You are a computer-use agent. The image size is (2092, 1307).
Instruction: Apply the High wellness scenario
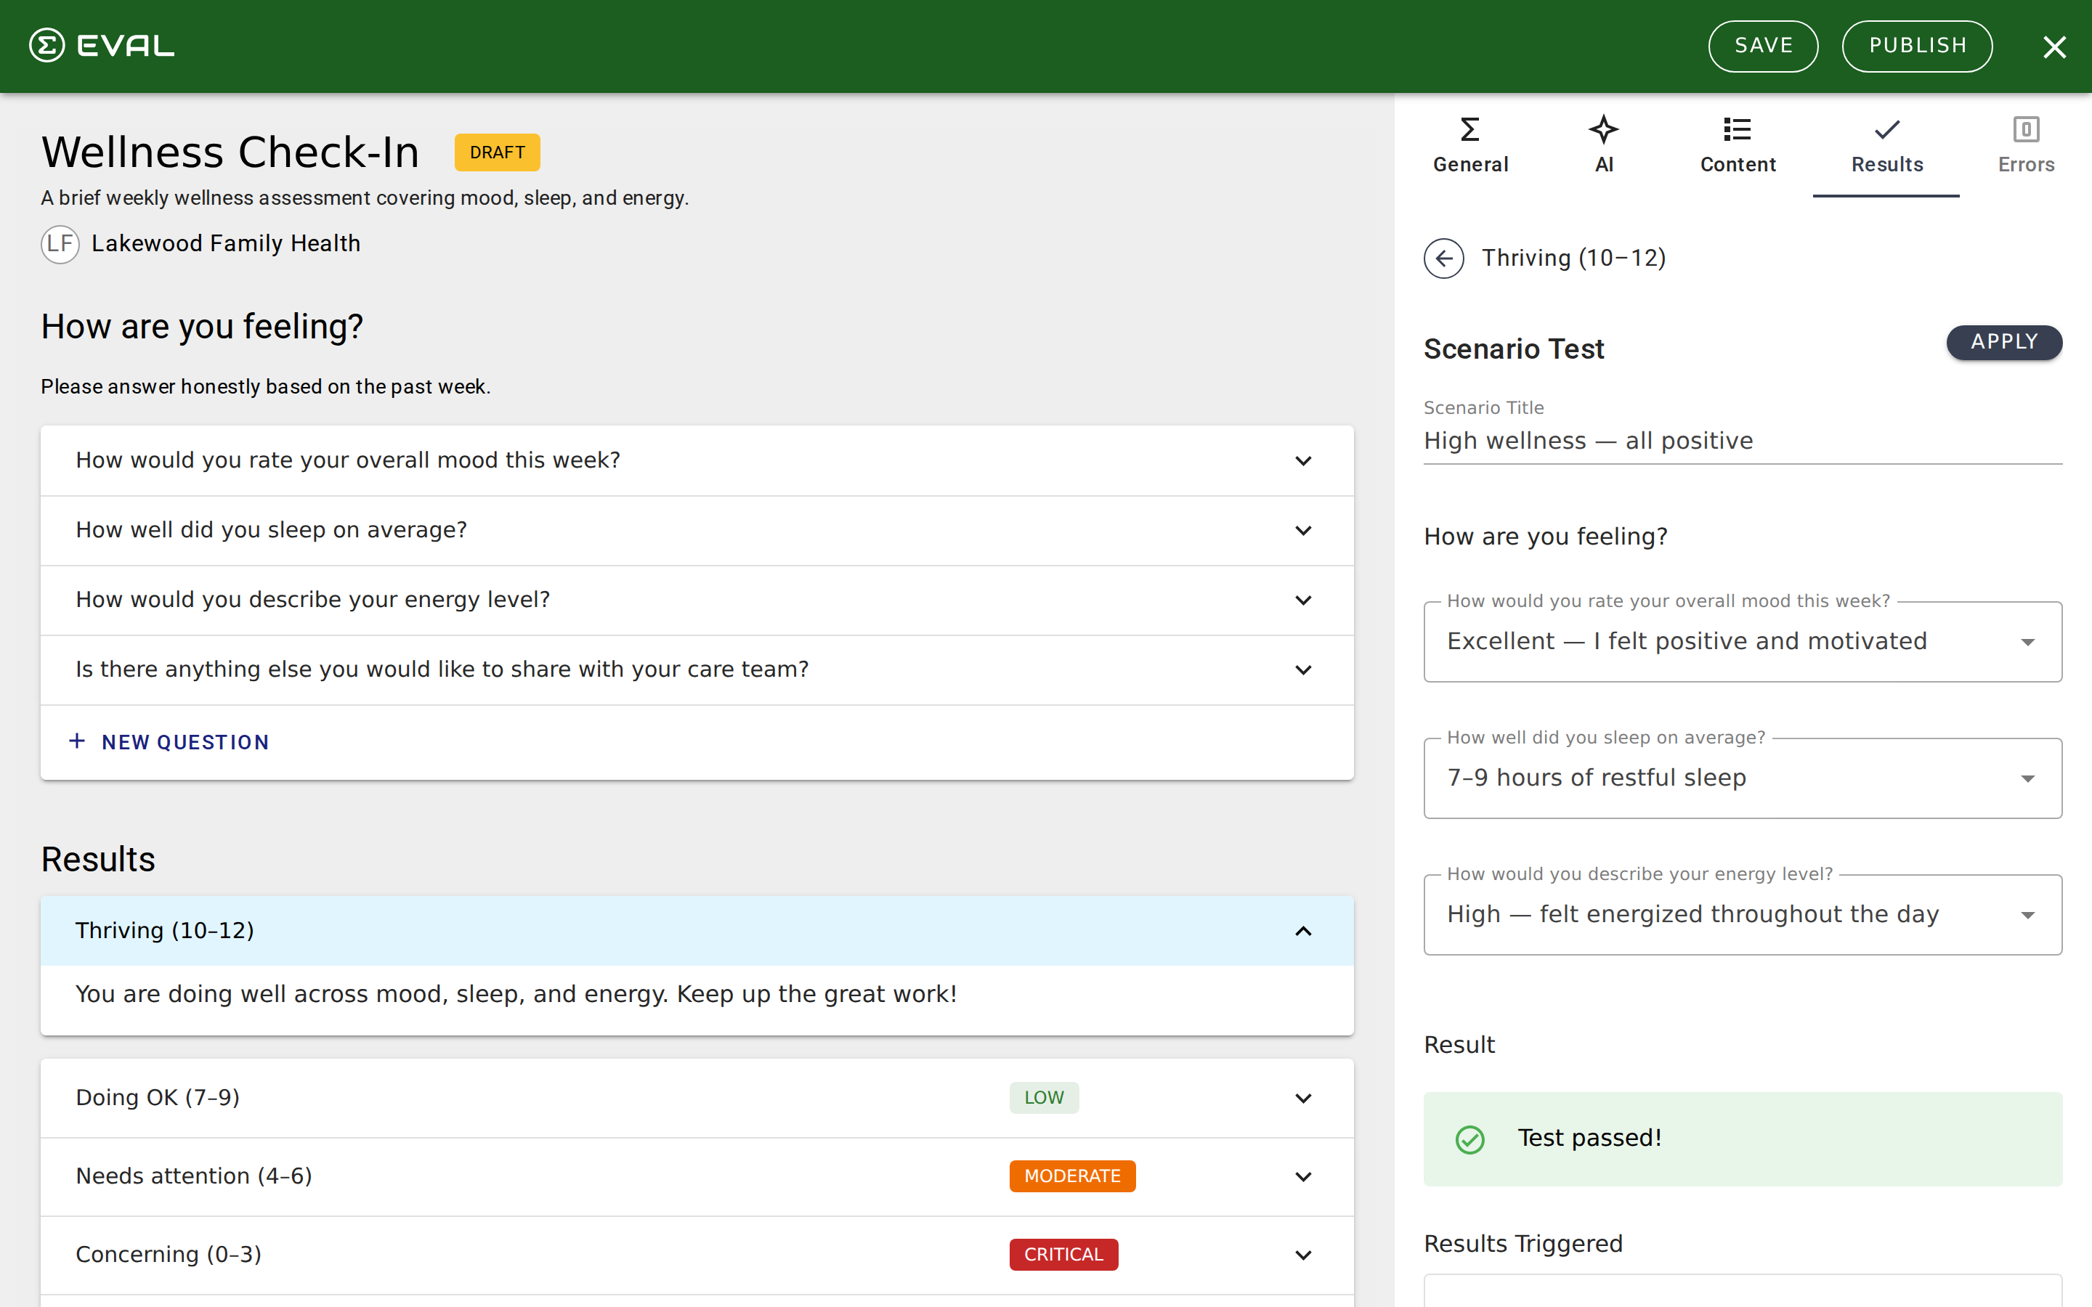coord(2004,341)
